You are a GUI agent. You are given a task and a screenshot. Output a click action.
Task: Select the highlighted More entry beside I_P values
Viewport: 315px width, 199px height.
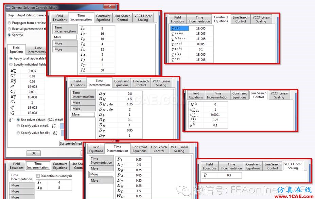(x=65, y=37)
